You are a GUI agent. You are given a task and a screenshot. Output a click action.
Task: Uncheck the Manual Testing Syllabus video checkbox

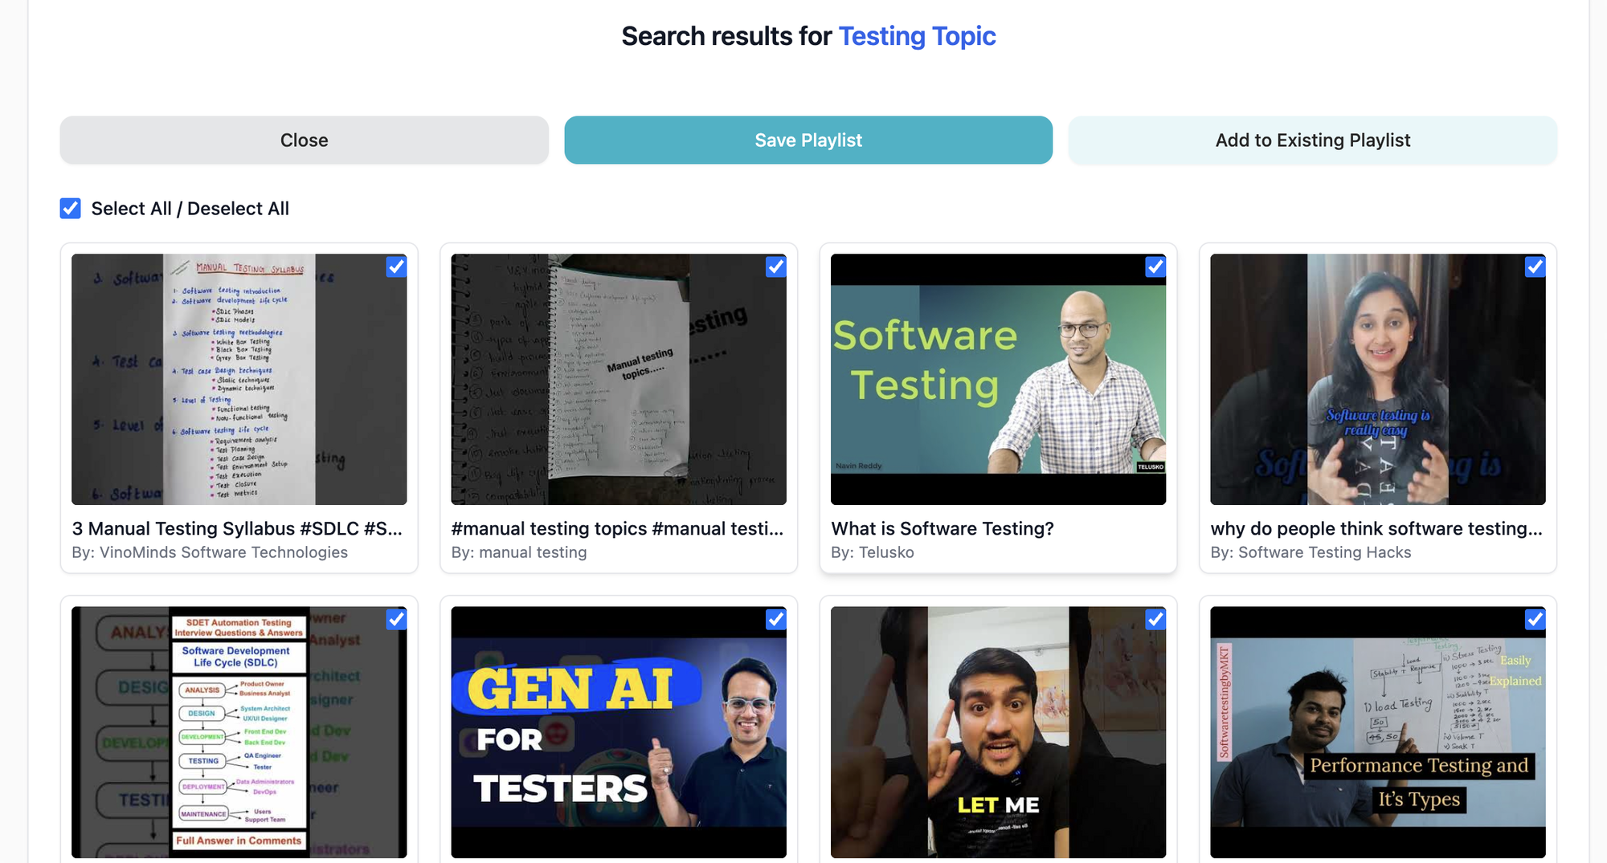[396, 267]
